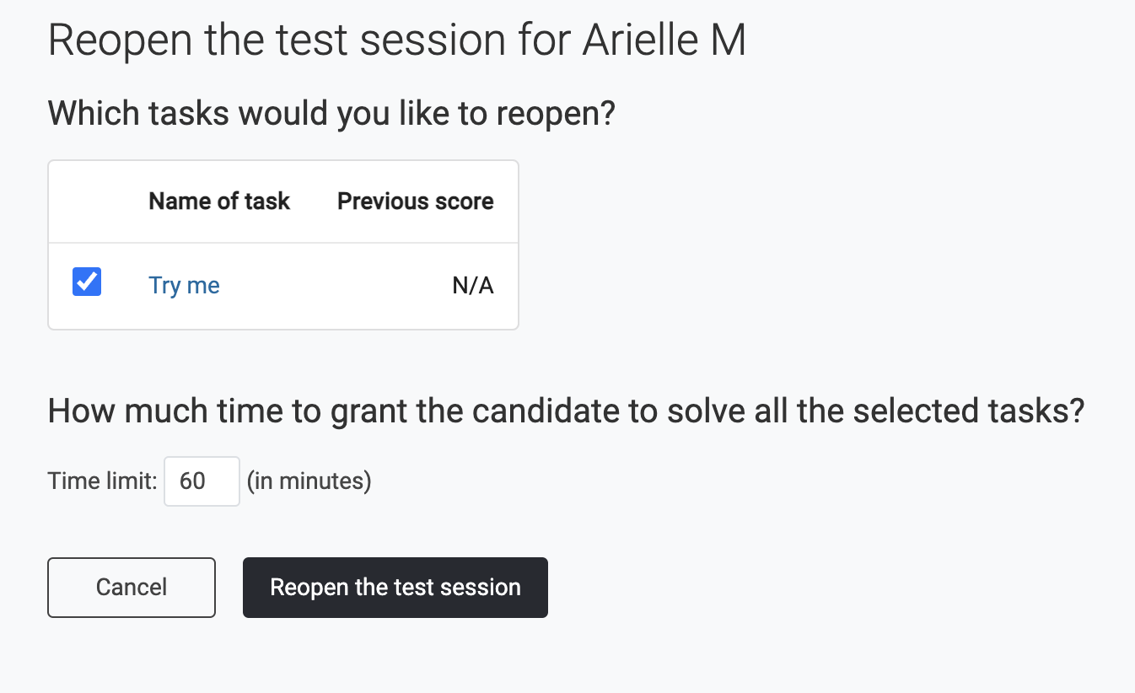Click the empty header cell above the checkbox
Viewport: 1135px width, 693px height.
[87, 201]
